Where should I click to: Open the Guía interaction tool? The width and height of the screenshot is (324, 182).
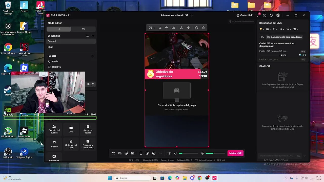(71, 129)
